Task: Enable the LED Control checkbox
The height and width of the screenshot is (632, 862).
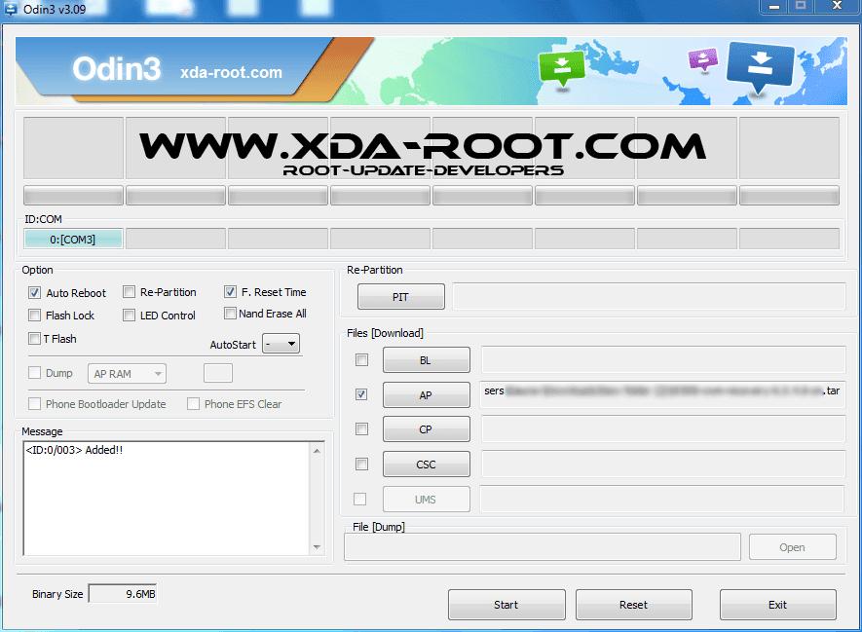Action: pos(129,316)
